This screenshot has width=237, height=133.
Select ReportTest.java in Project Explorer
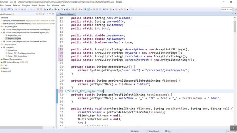pos(15,35)
